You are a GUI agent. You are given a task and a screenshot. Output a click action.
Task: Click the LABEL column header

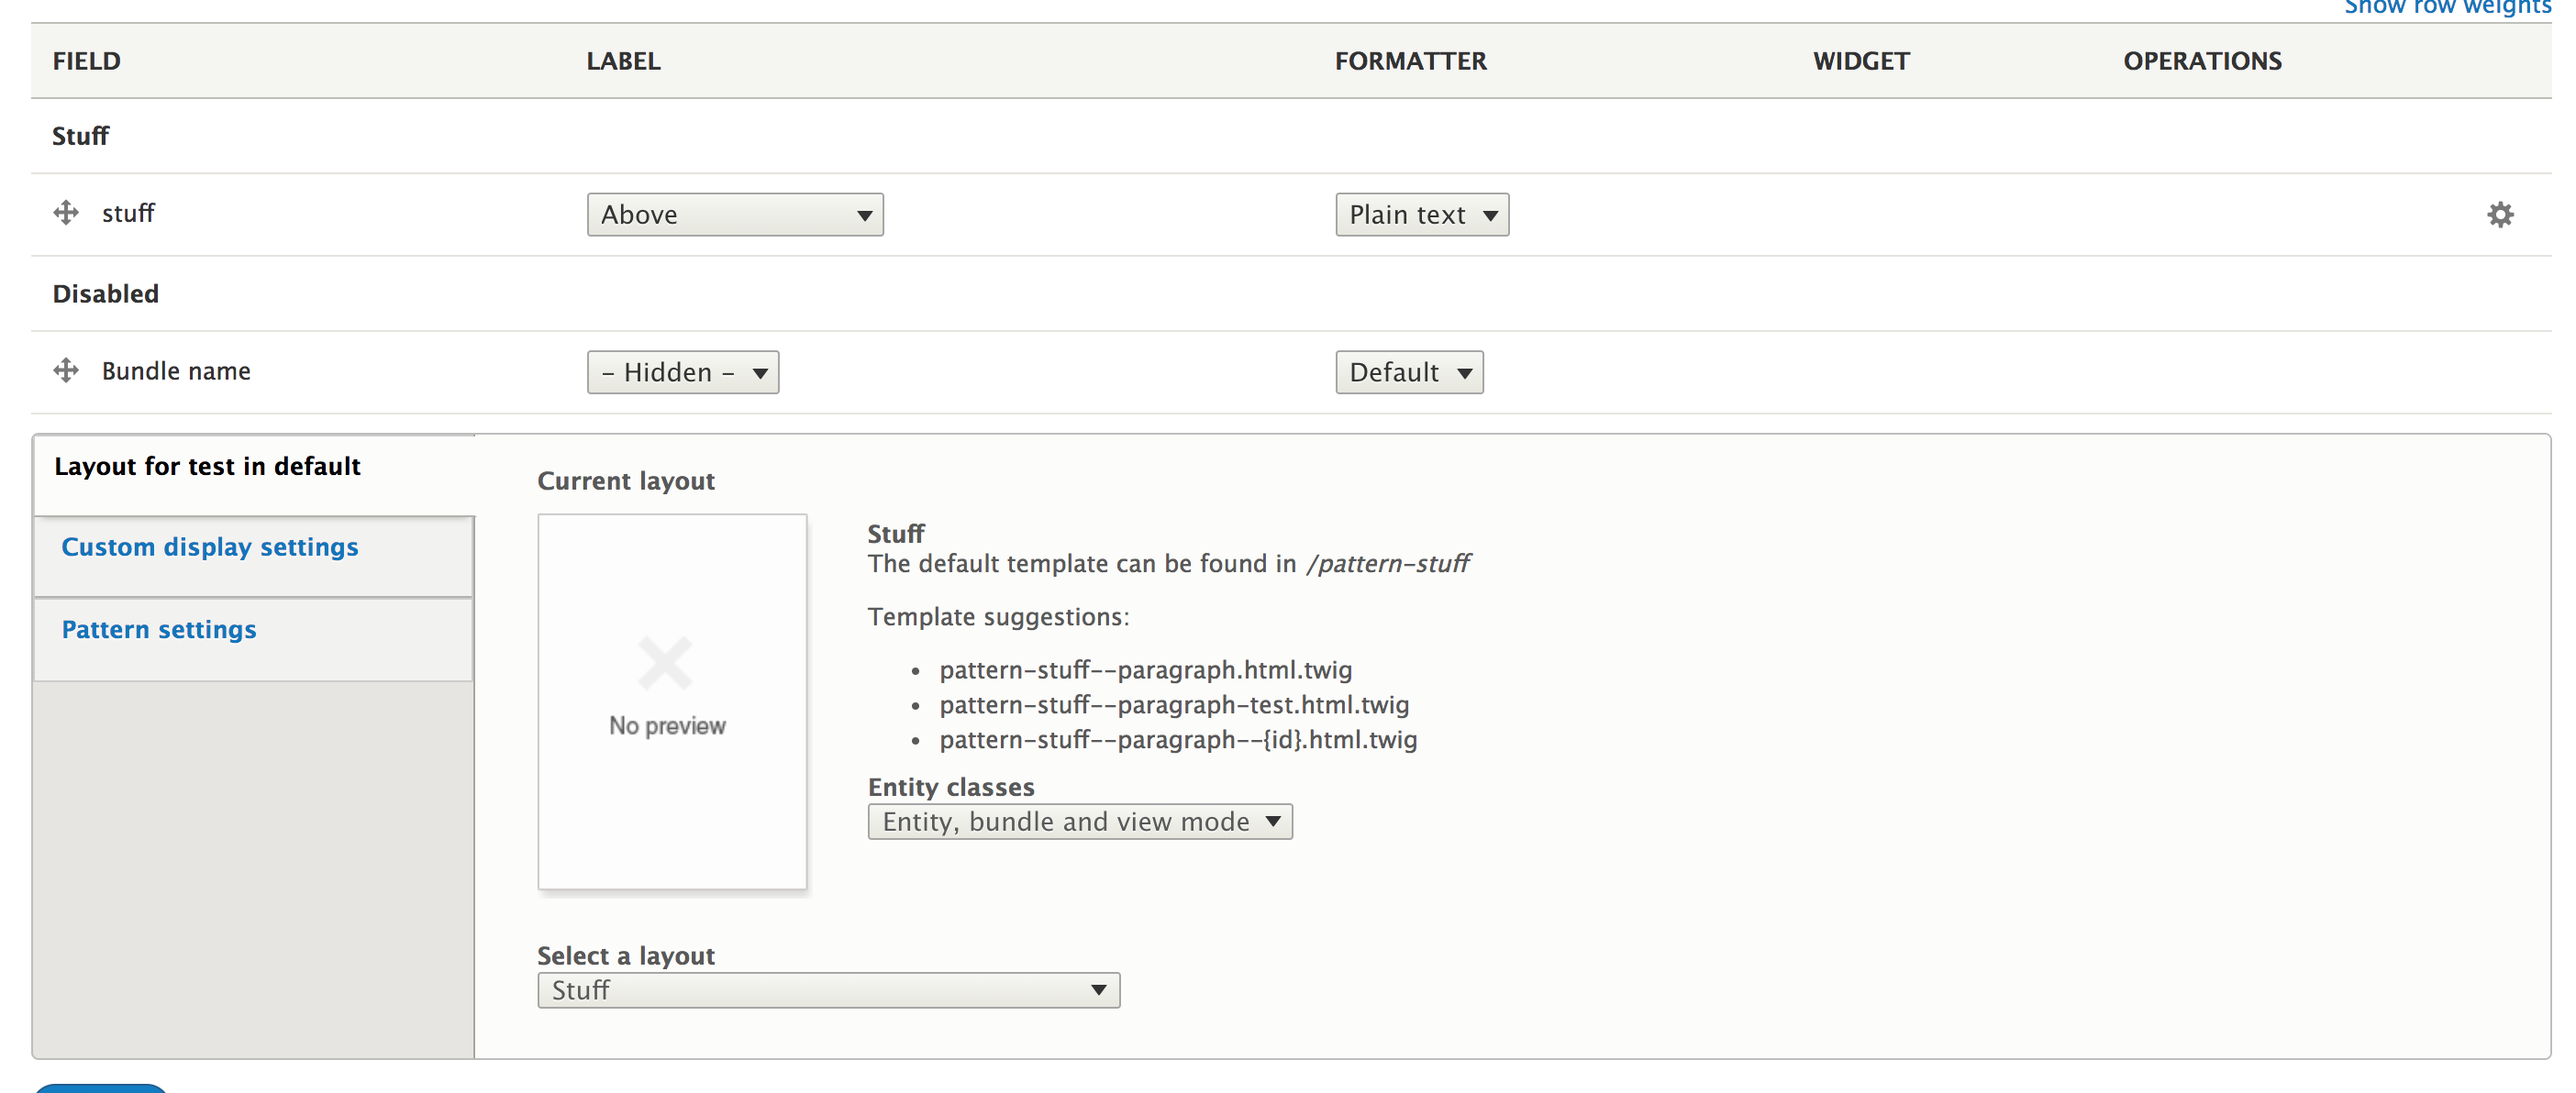click(x=622, y=61)
